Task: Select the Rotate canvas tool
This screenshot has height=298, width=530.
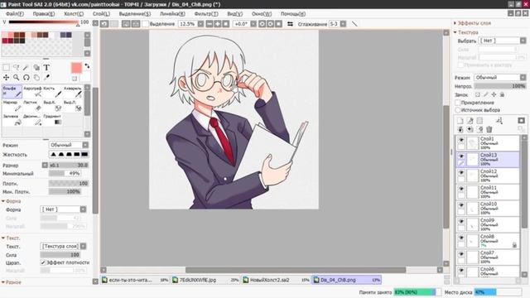Action: point(26,77)
